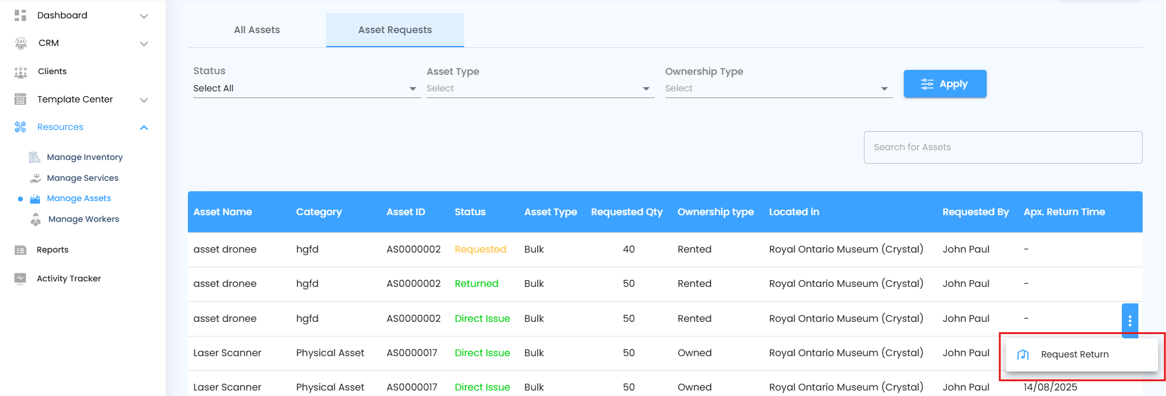Open the three-dot row actions menu

coord(1130,321)
